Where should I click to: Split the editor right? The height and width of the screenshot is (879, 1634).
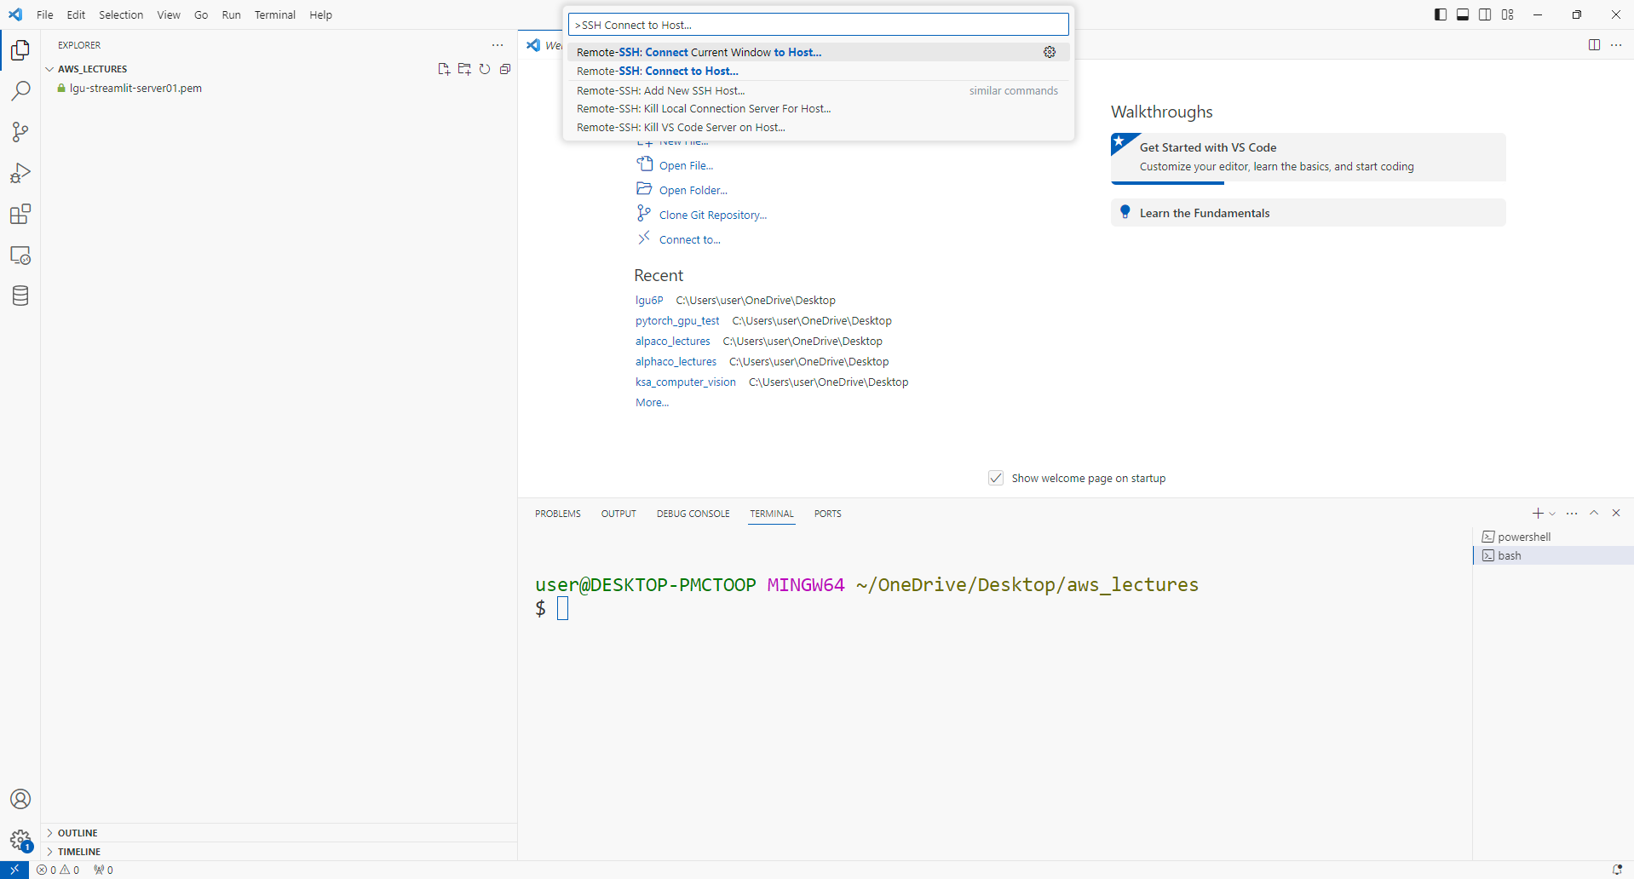coord(1594,45)
